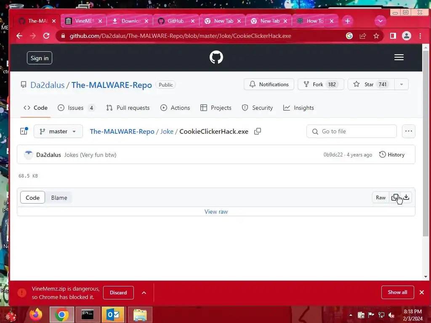Select the Code view toggle
The width and height of the screenshot is (431, 323).
32,198
